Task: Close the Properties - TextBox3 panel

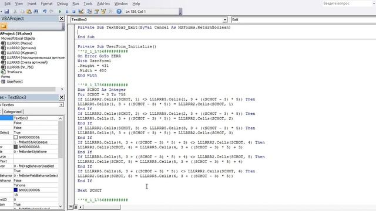Action: [62, 97]
